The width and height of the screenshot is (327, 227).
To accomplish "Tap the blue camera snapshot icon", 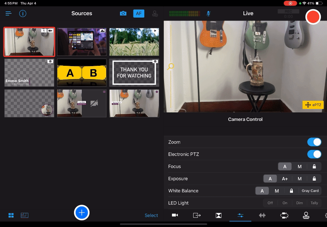I will (x=123, y=13).
